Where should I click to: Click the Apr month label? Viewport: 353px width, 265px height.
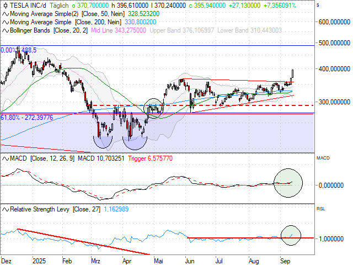[x=127, y=261]
